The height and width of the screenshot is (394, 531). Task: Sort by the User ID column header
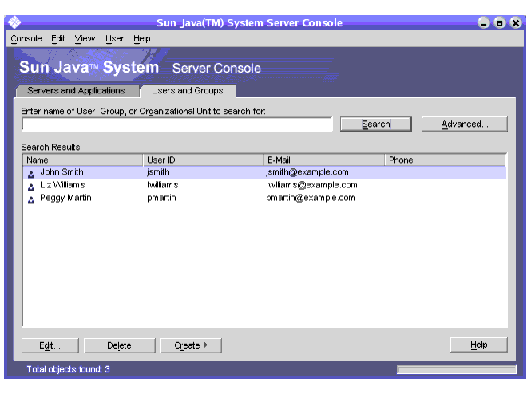[x=204, y=160]
